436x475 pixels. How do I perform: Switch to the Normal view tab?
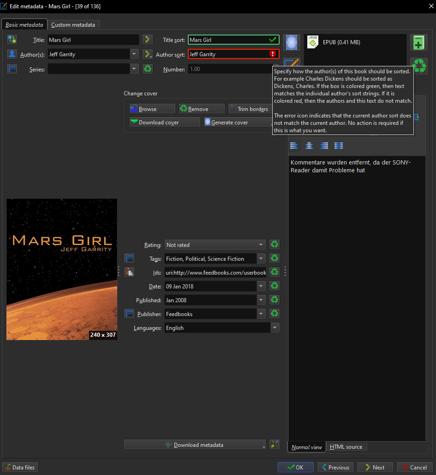pyautogui.click(x=306, y=447)
